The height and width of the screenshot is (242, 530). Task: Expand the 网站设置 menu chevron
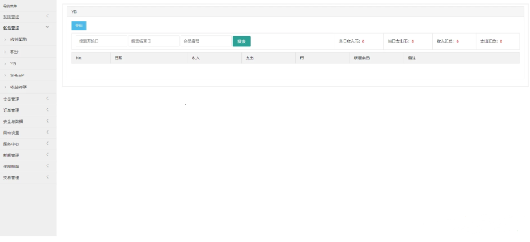coord(47,132)
